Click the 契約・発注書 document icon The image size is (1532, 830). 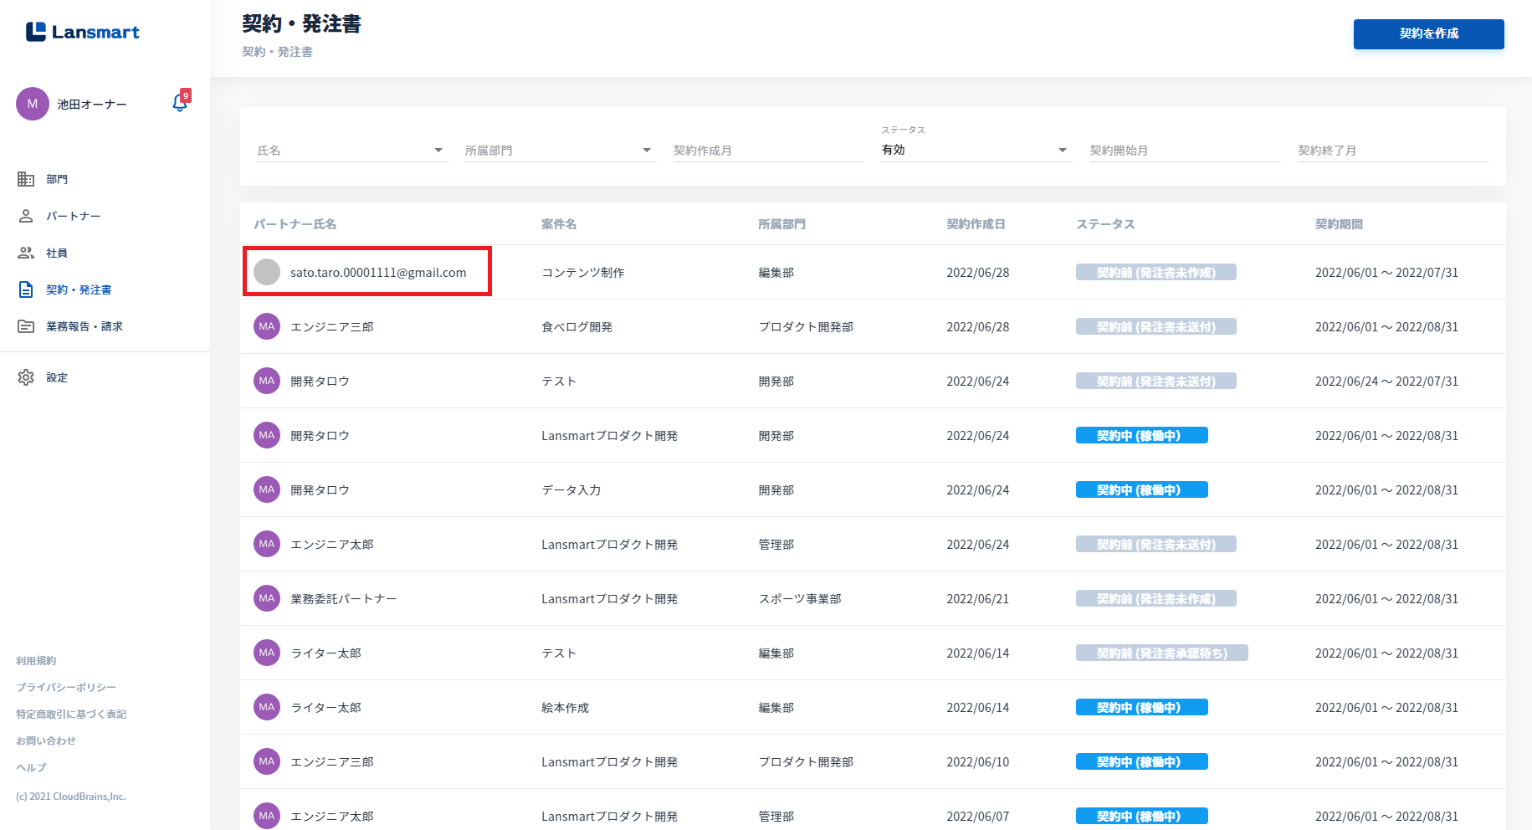pyautogui.click(x=26, y=289)
